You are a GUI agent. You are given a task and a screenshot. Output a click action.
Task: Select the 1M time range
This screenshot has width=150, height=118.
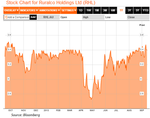click(97, 10)
